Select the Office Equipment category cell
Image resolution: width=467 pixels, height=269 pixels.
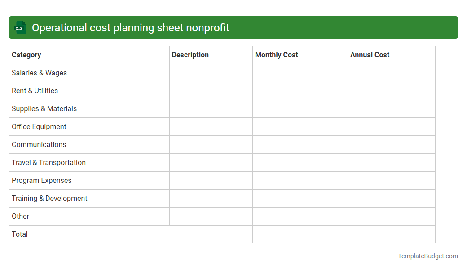coord(39,126)
